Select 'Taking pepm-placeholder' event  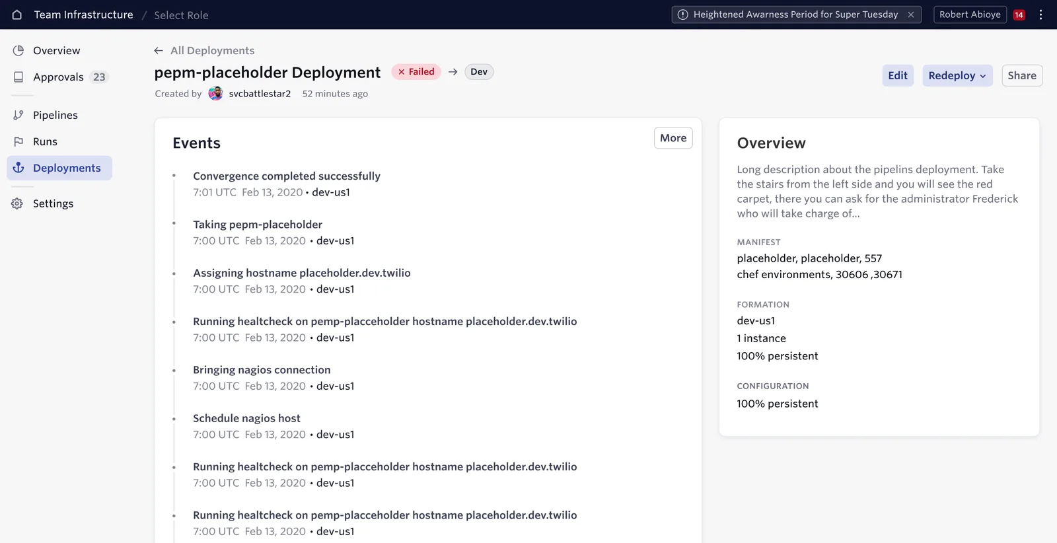(258, 225)
